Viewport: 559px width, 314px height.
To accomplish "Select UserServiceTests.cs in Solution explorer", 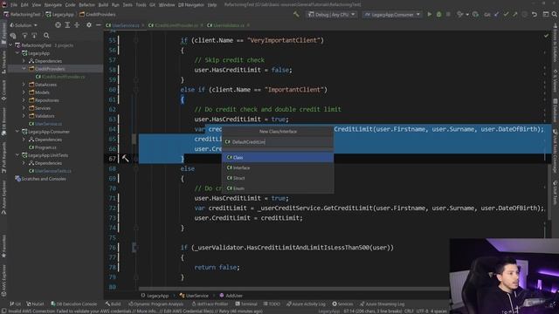I will pos(50,171).
